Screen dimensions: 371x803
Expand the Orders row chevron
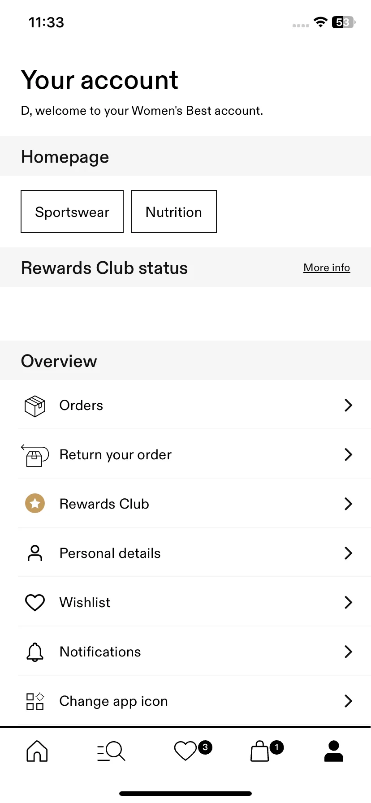point(348,405)
